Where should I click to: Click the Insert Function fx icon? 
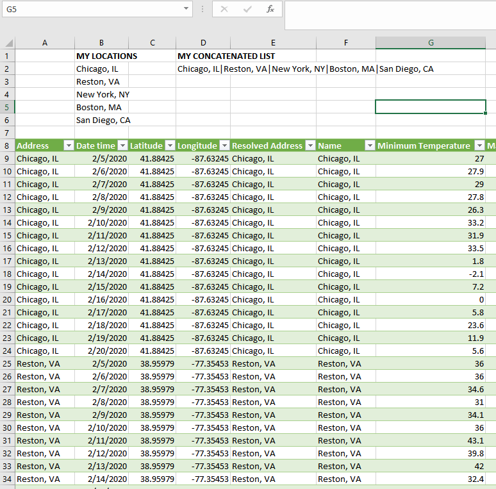tap(270, 9)
